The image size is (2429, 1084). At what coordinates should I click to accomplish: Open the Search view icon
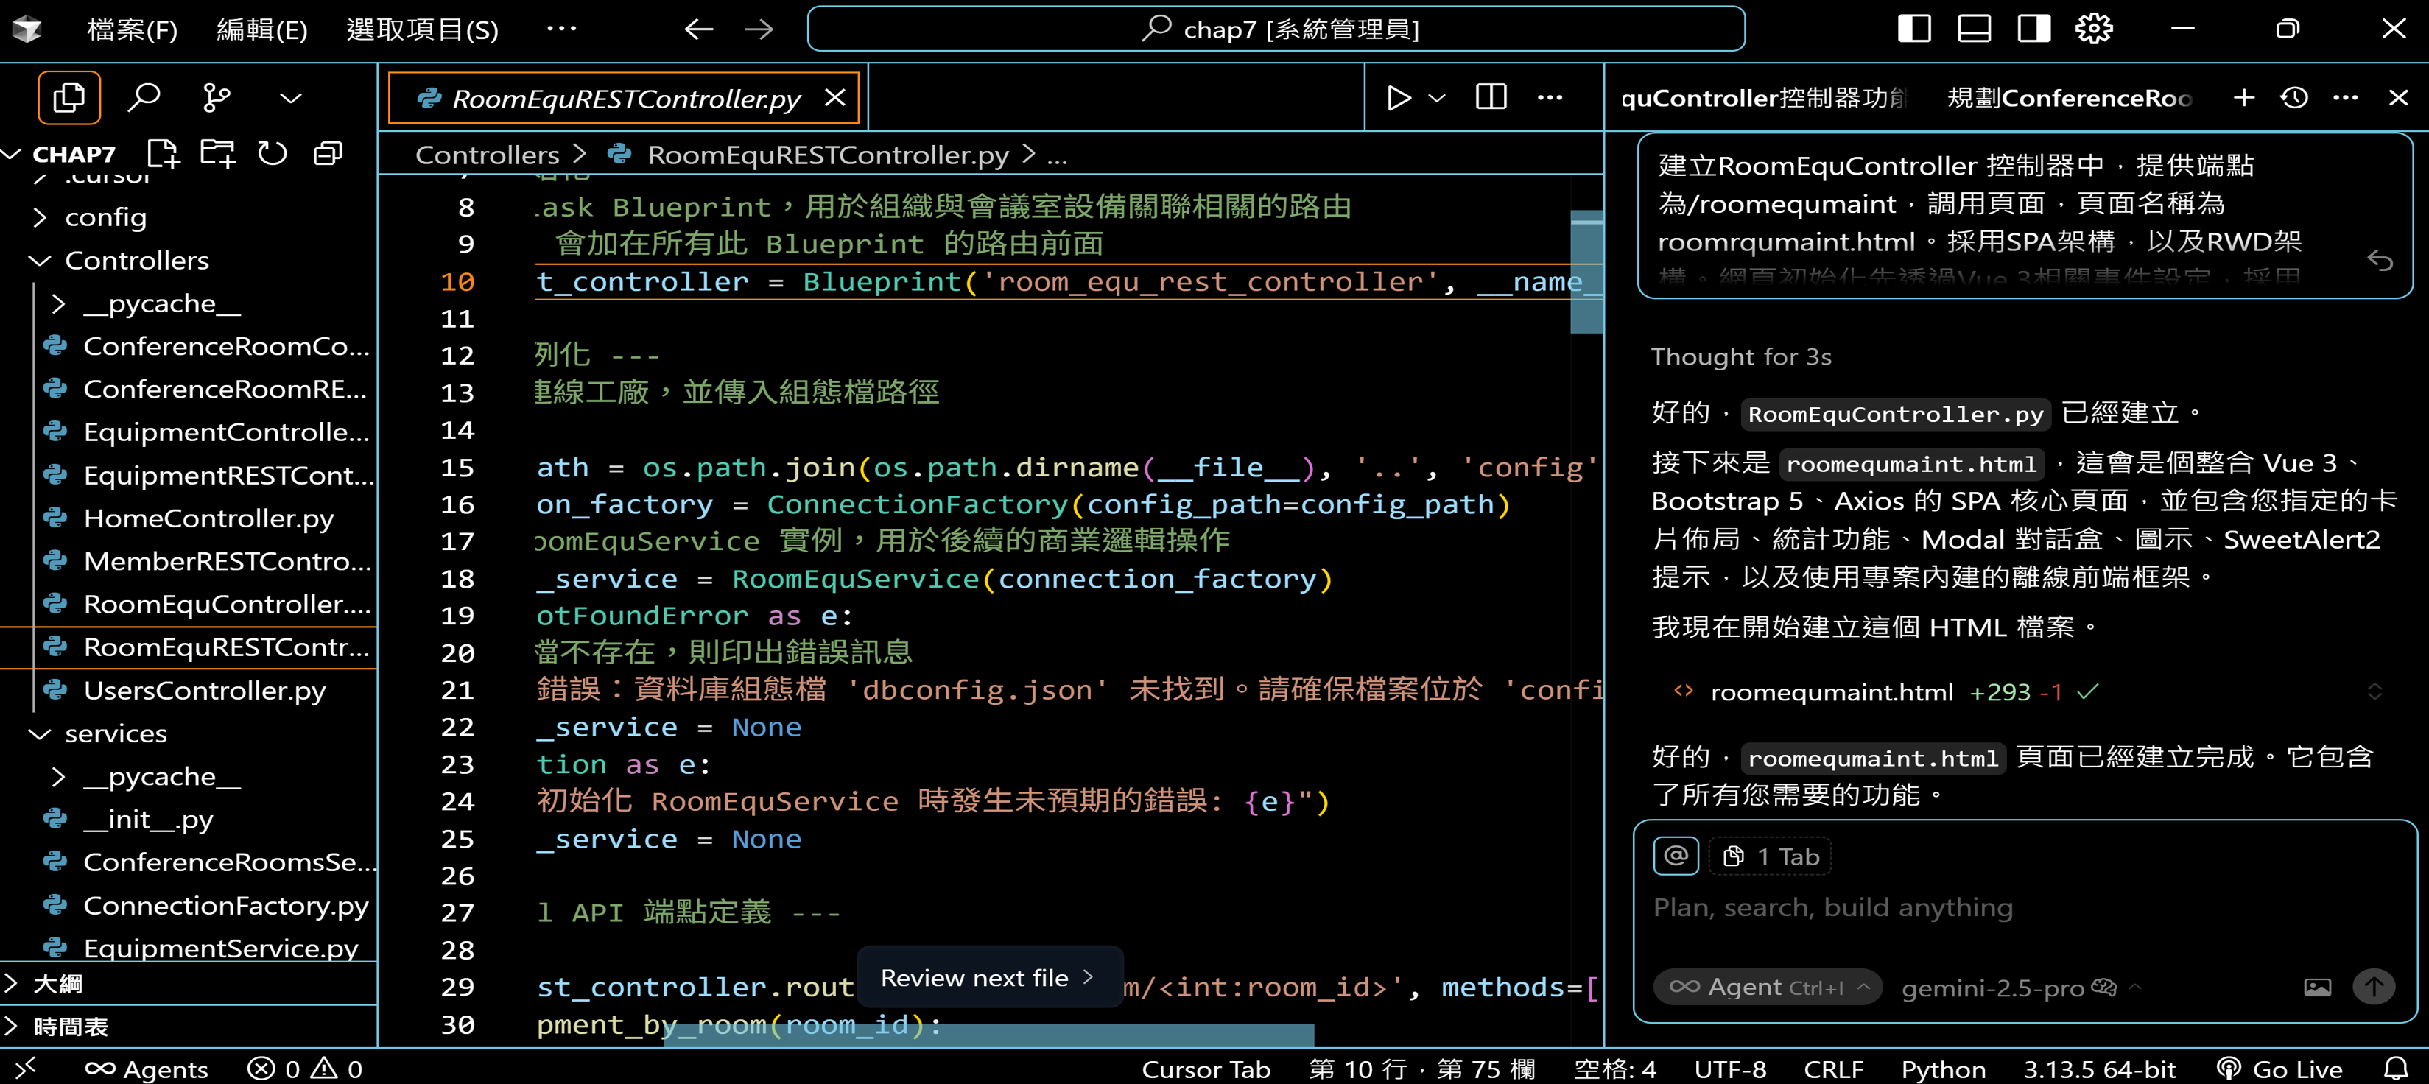[144, 97]
